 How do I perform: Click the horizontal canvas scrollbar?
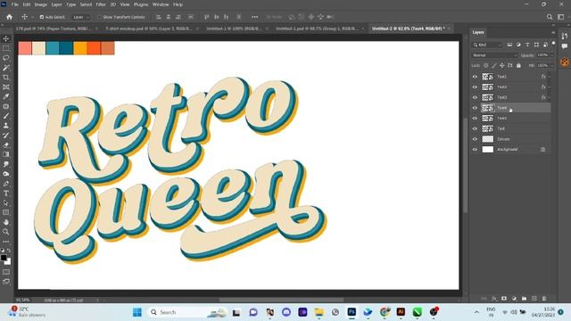pyautogui.click(x=282, y=300)
